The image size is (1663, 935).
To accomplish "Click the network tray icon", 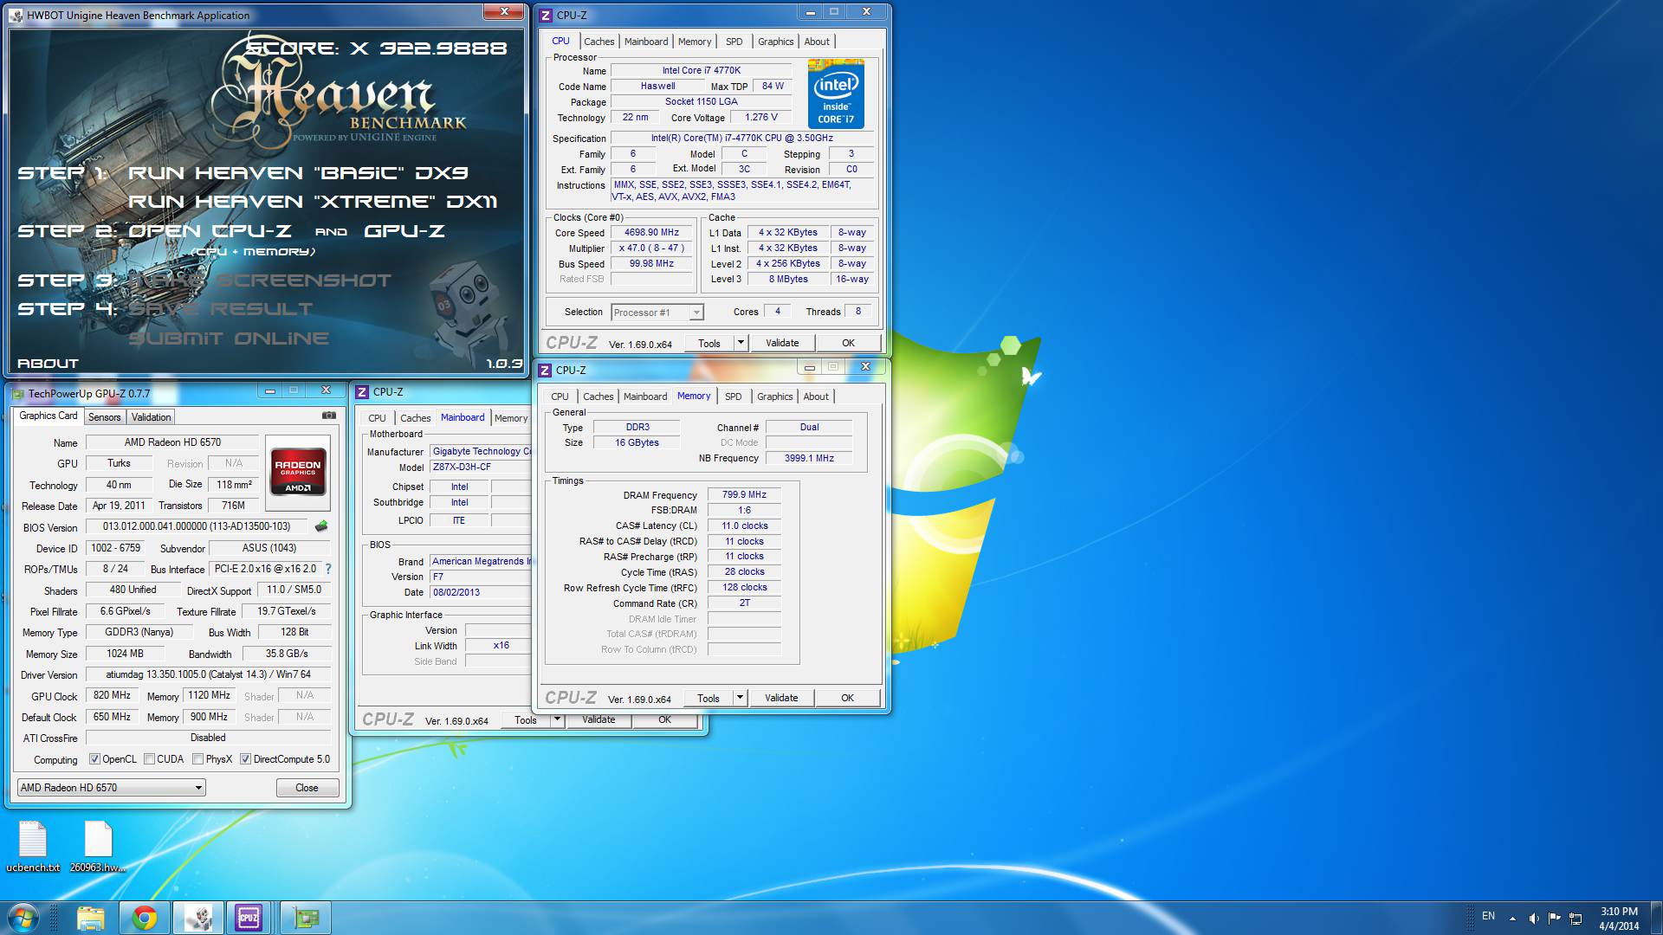I will pos(1576,918).
